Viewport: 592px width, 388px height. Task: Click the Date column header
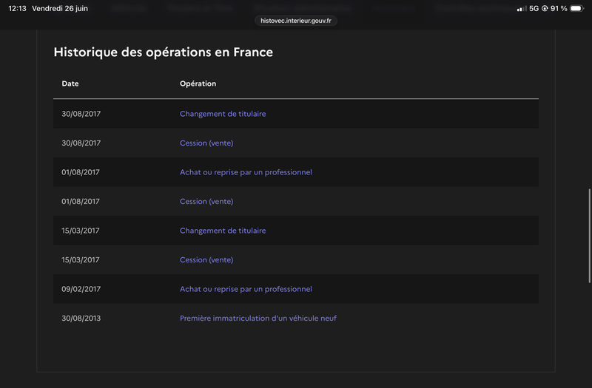(70, 84)
